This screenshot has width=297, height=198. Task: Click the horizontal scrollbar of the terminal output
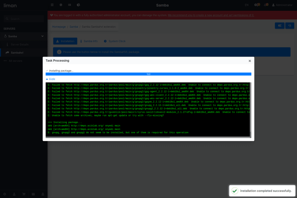(108, 137)
